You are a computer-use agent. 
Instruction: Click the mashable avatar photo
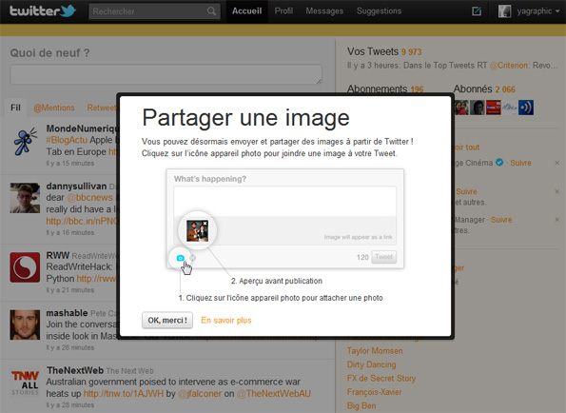25,324
